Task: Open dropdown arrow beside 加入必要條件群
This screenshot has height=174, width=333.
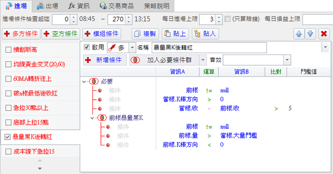Action: (x=203, y=60)
